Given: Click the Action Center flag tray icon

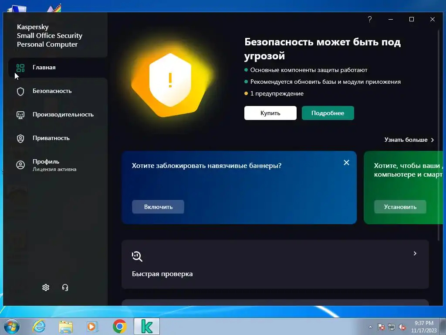Looking at the screenshot, I should click(381, 327).
